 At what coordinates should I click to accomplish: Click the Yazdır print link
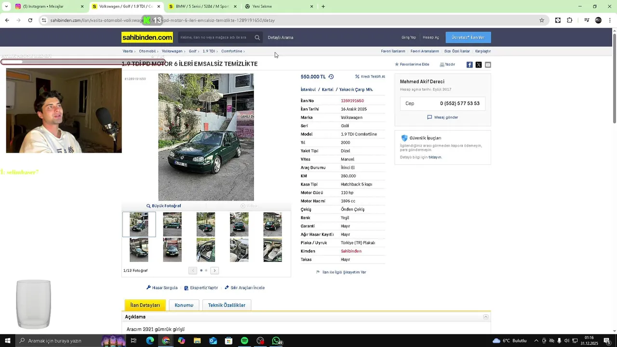click(447, 64)
